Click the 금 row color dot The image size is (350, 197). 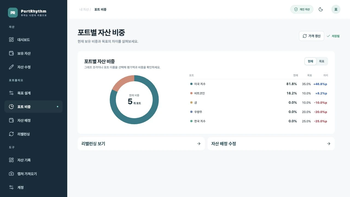click(x=191, y=103)
